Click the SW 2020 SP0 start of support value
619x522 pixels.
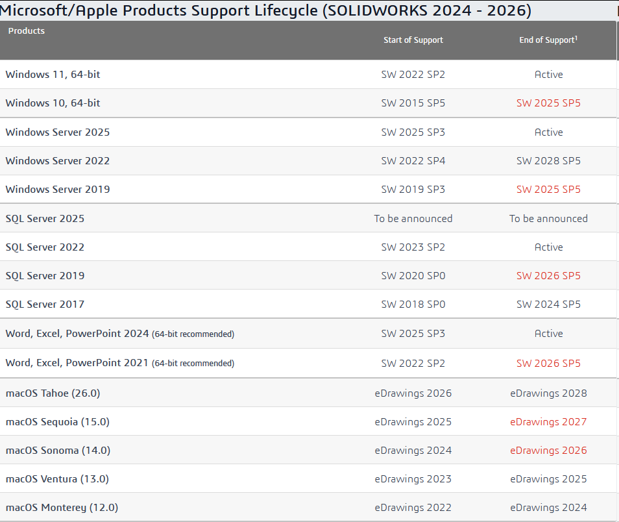pos(413,275)
